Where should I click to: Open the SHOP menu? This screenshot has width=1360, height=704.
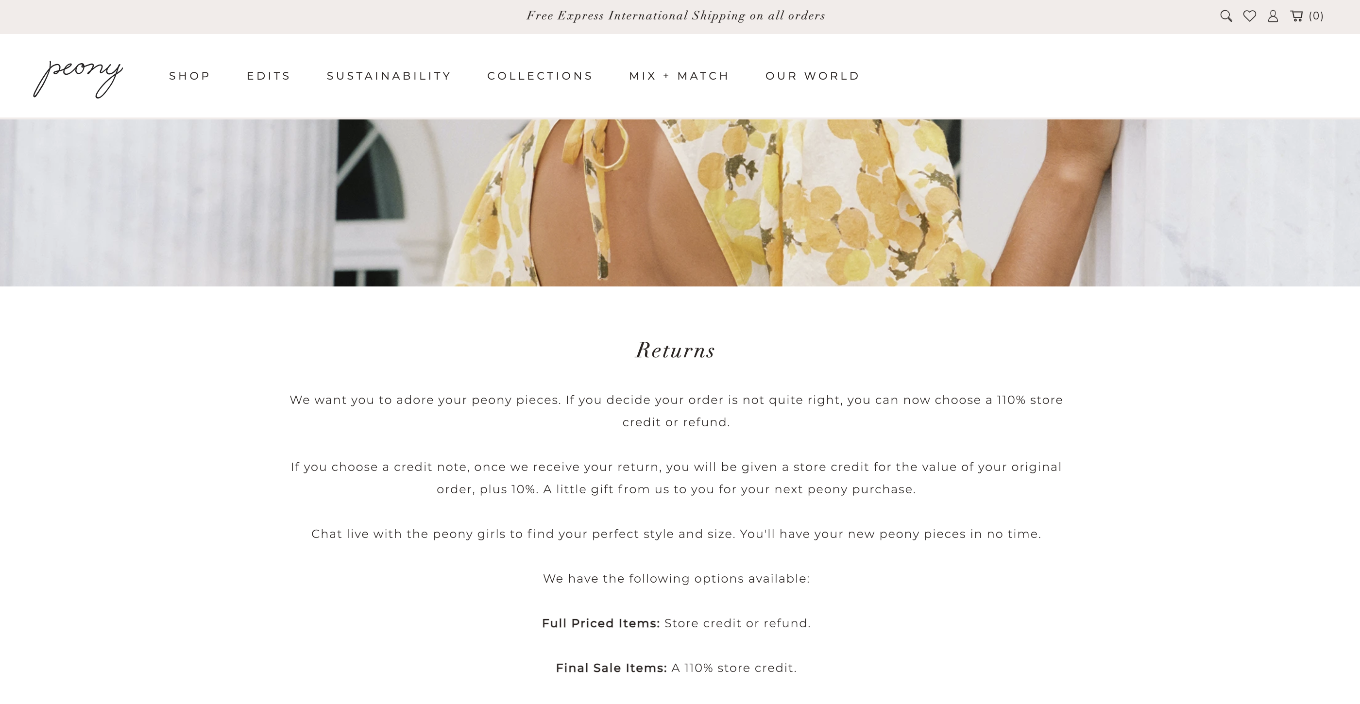pyautogui.click(x=189, y=76)
